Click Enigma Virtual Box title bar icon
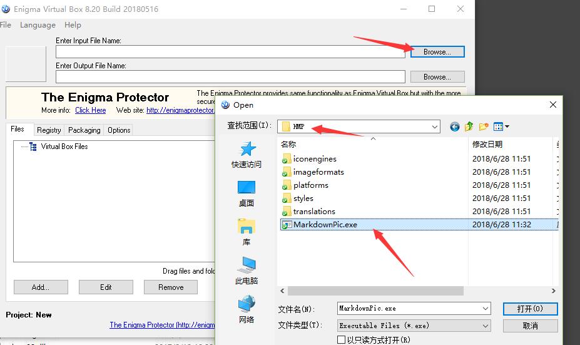580x345 pixels. (6, 9)
